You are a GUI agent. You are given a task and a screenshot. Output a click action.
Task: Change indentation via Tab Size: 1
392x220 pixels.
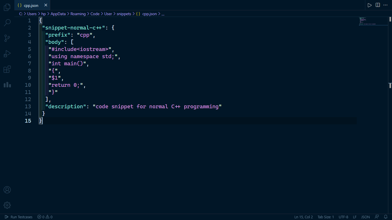326,217
